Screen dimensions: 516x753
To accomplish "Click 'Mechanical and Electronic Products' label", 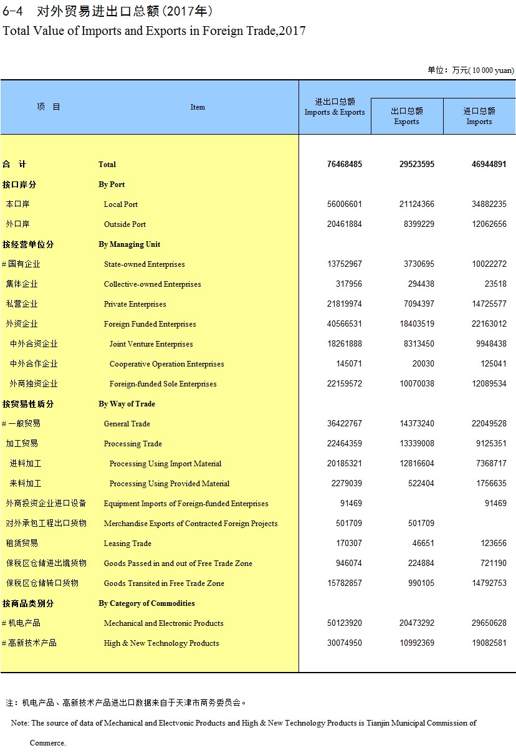I will pyautogui.click(x=163, y=623).
